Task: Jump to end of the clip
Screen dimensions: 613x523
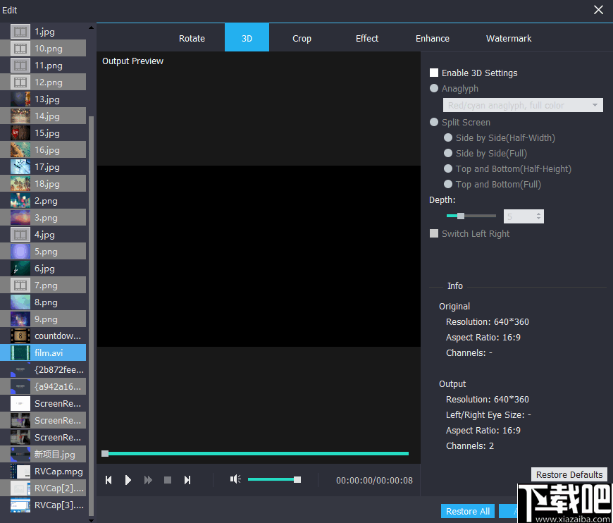Action: tap(187, 479)
